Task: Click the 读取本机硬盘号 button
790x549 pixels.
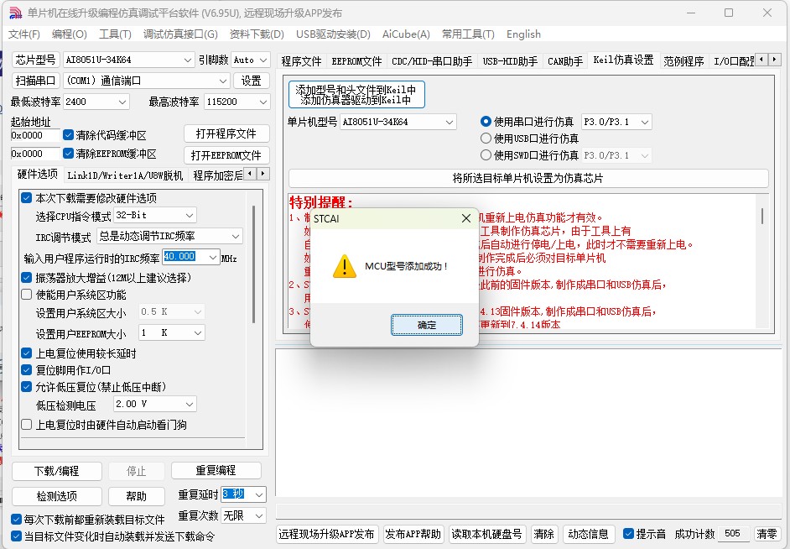Action: pyautogui.click(x=486, y=534)
